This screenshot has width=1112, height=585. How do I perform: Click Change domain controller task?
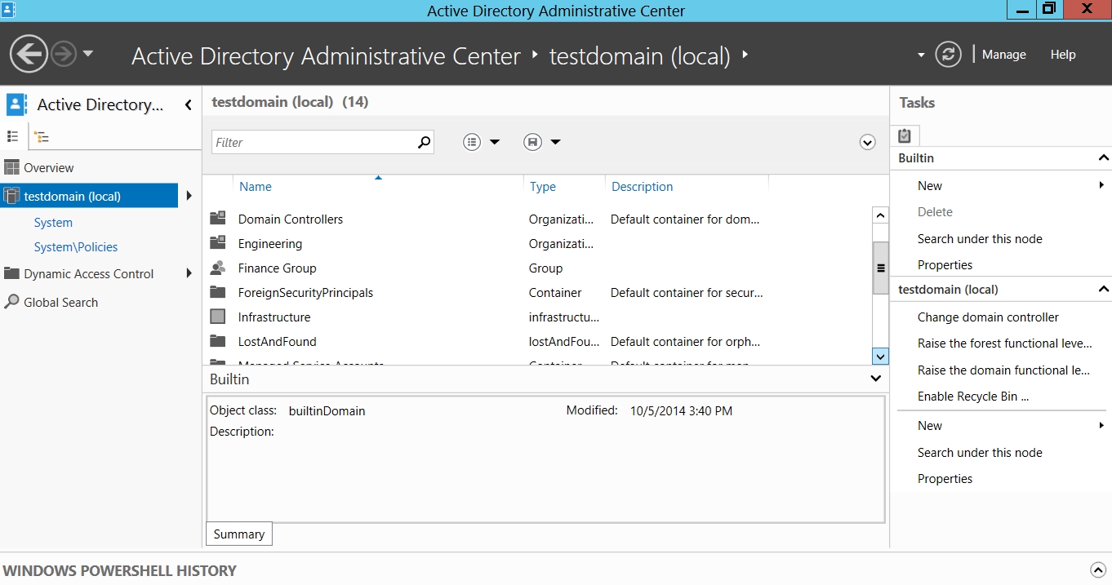(988, 317)
